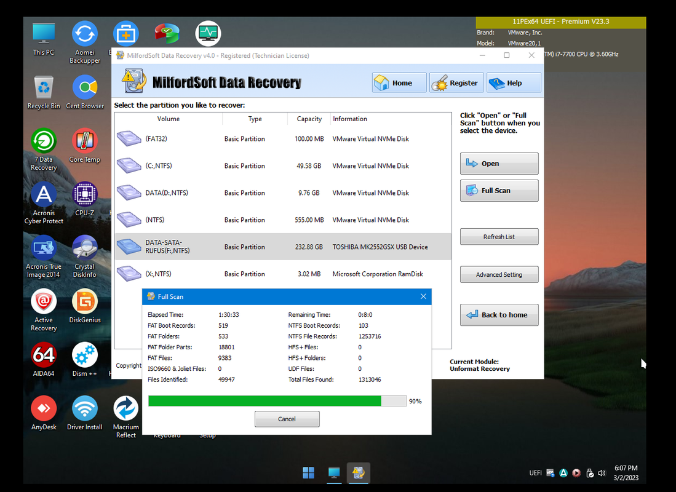The image size is (676, 492).
Task: Select DATA-SATA-RUFUS(F:,NTFS) partition row
Action: (x=283, y=247)
